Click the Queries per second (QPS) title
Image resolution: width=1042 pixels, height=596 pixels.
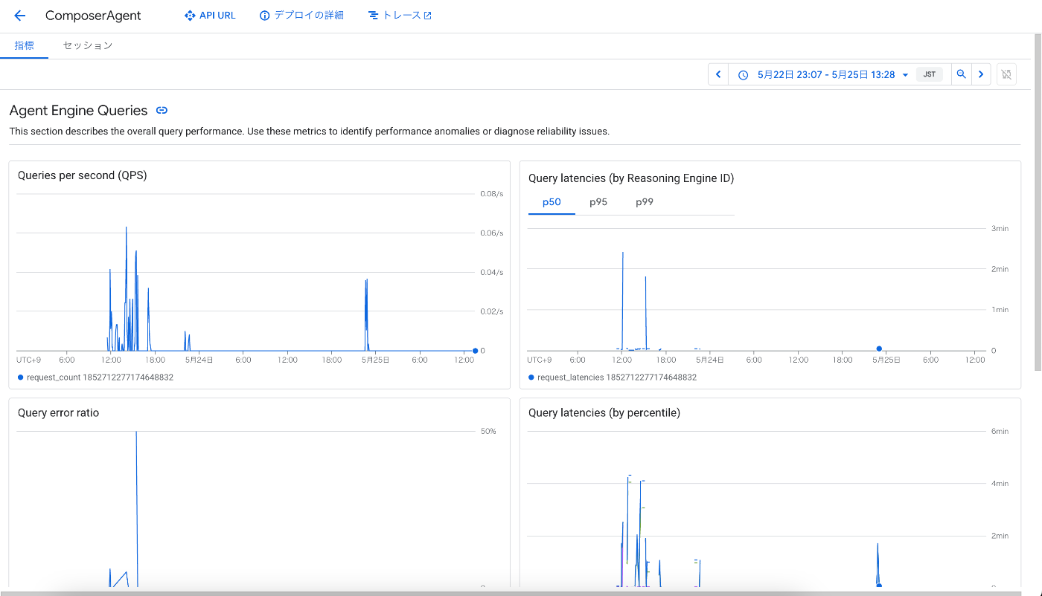tap(82, 175)
